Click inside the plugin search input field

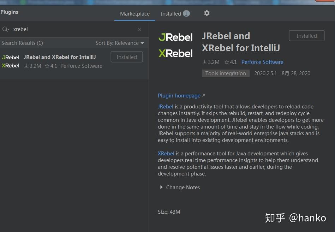(53, 29)
